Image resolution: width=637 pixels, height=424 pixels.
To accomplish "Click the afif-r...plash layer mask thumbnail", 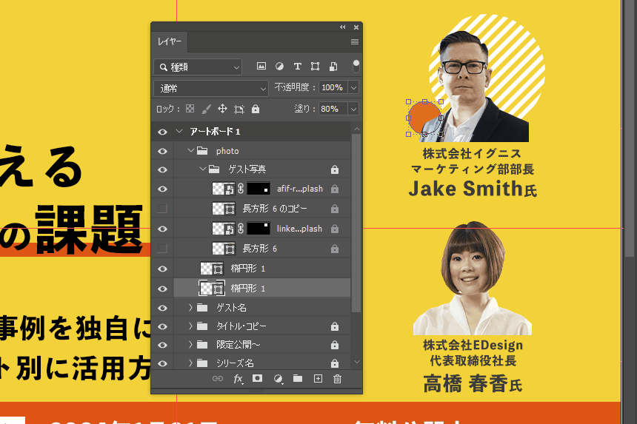I will click(259, 189).
